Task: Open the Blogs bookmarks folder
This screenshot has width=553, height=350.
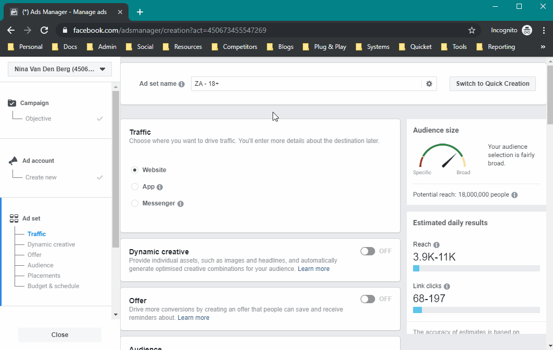Action: click(280, 46)
